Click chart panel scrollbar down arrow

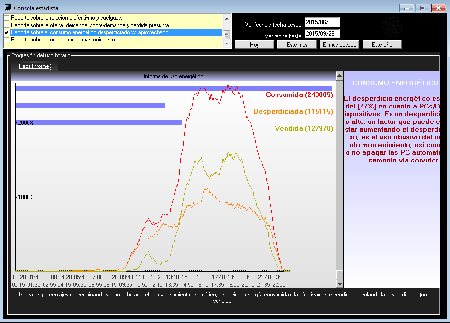(339, 284)
